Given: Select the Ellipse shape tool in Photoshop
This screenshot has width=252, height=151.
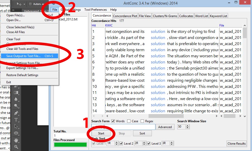Looking at the screenshot, I should [16, 133].
